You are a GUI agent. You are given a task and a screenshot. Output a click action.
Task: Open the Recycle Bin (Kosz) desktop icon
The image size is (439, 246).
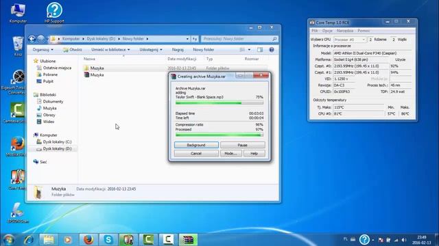(18, 46)
